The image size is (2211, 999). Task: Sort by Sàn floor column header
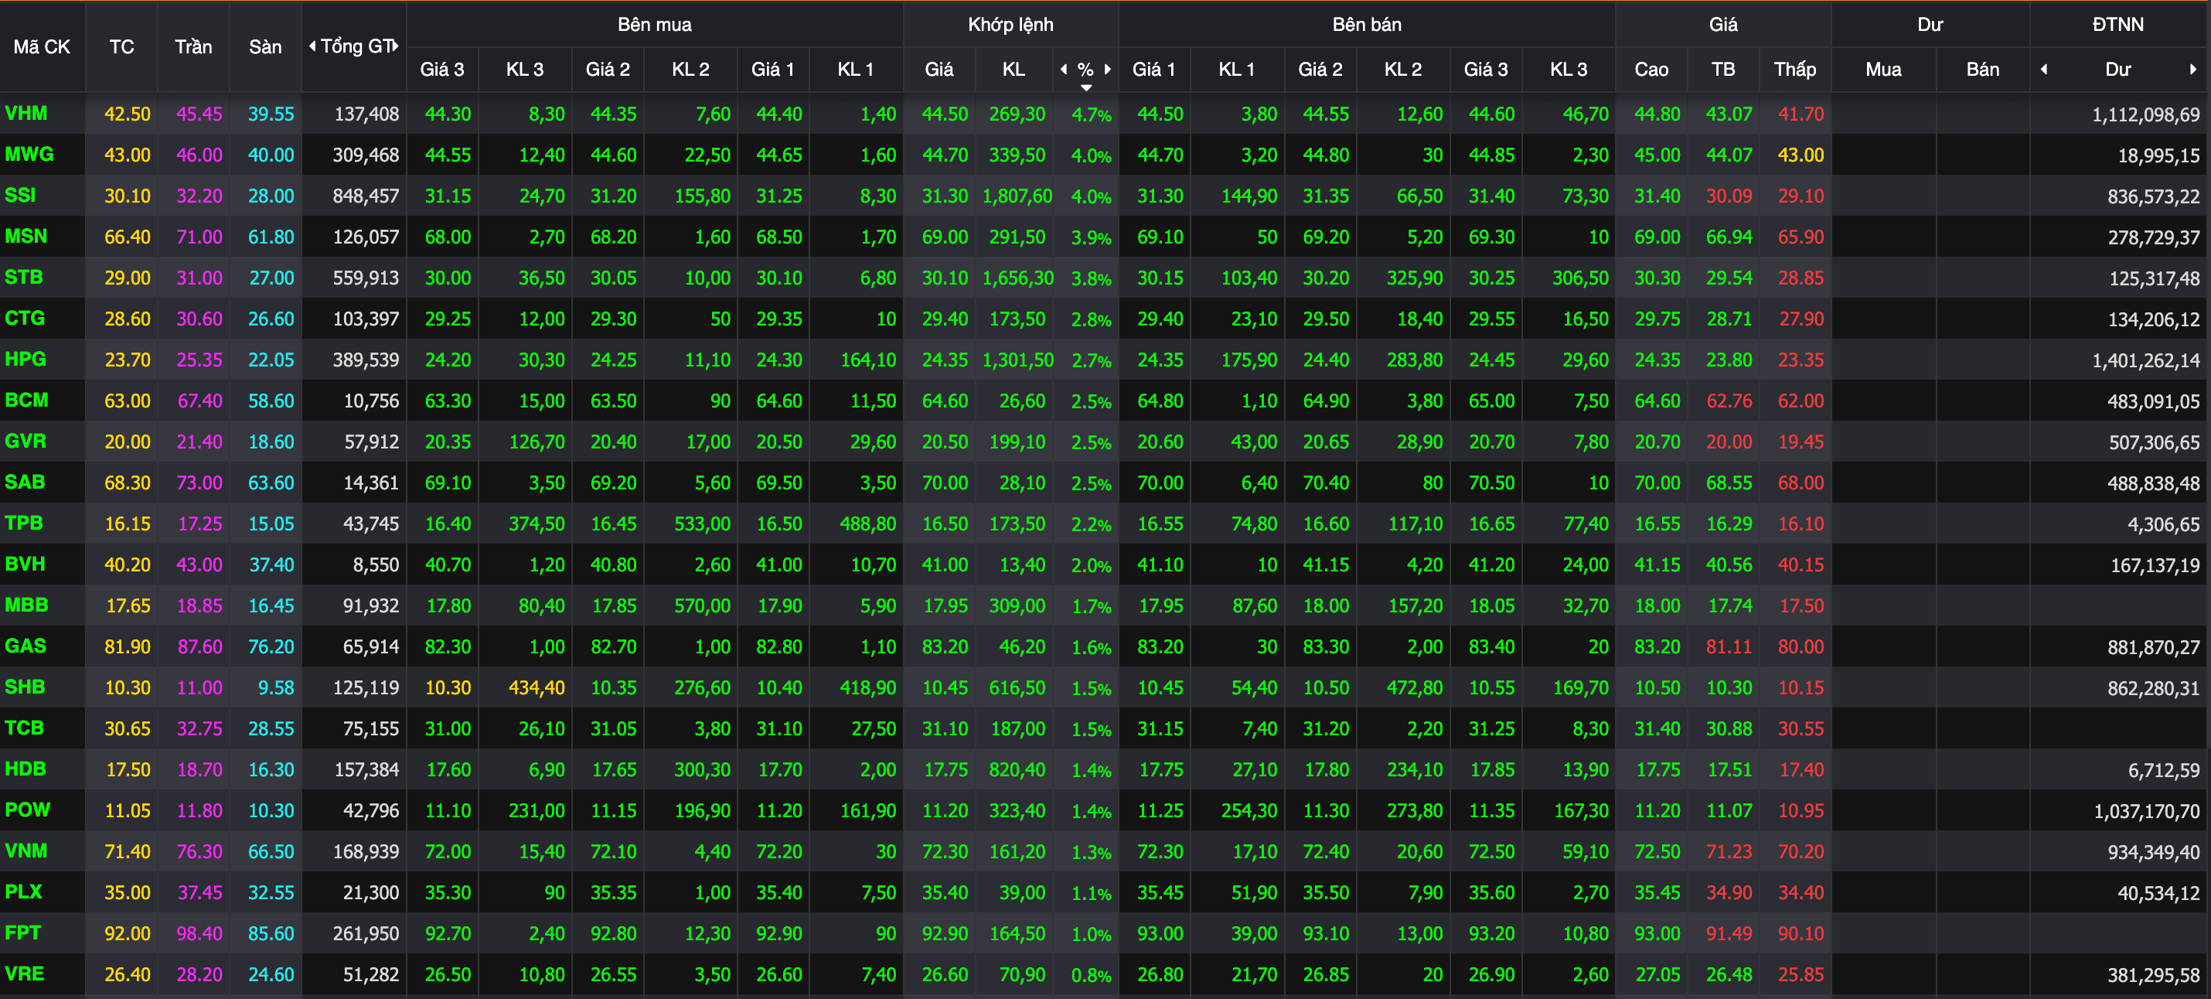click(x=265, y=47)
